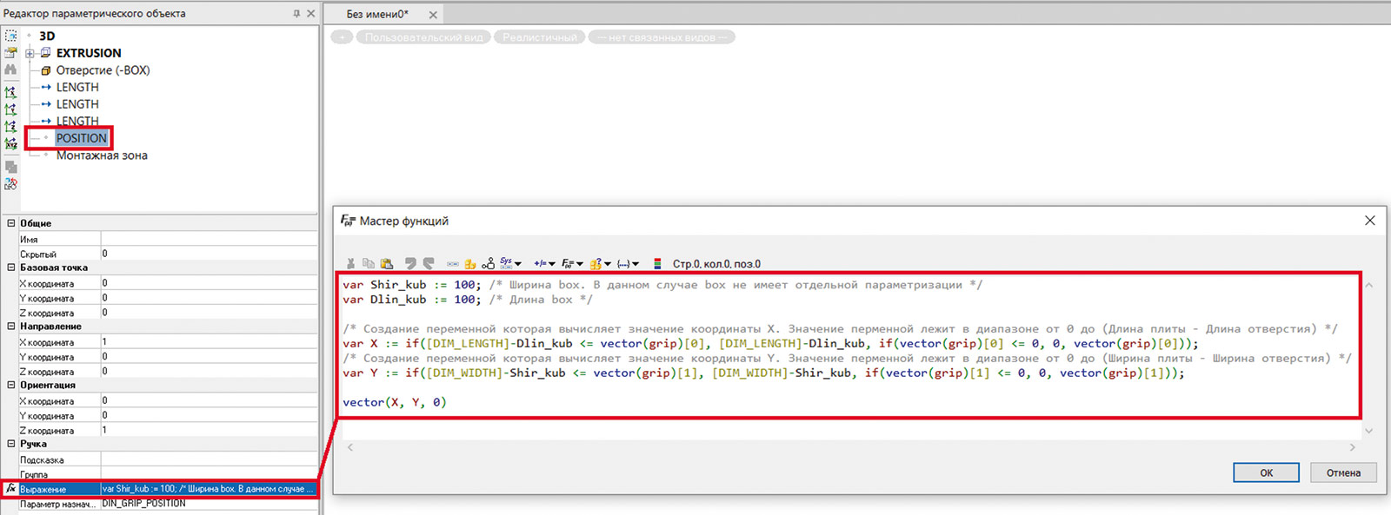Click the XYZ axes icon in left toolbar
The height and width of the screenshot is (515, 1391).
(10, 143)
